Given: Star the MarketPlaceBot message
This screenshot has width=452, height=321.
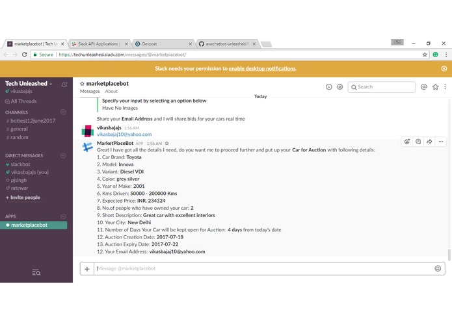Looking at the screenshot, I should (166, 144).
